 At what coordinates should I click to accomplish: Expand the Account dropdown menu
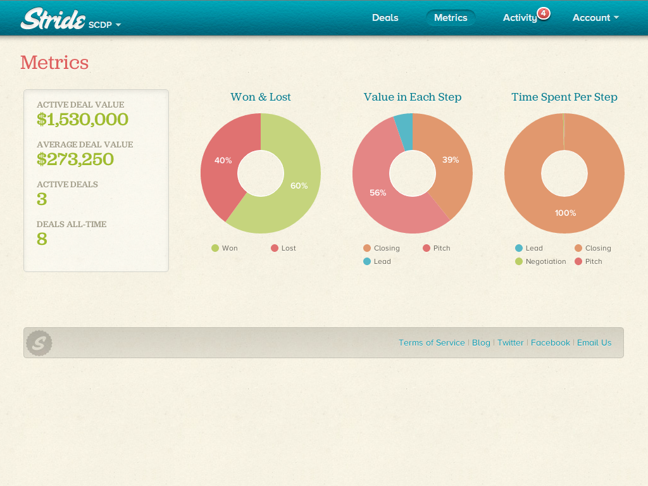click(x=595, y=18)
